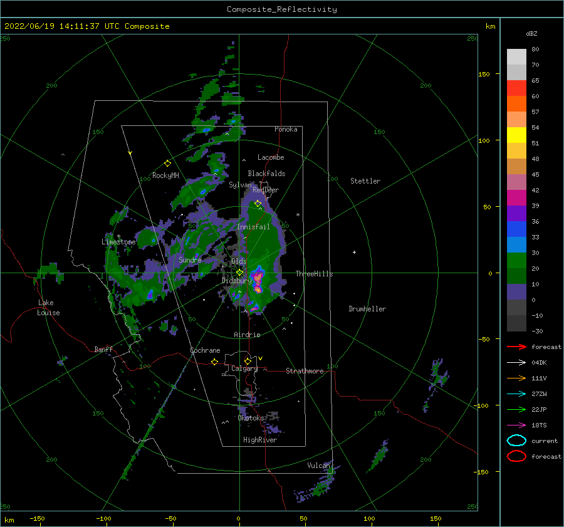The image size is (564, 527).
Task: Click the Innisfail city label
Action: click(253, 227)
